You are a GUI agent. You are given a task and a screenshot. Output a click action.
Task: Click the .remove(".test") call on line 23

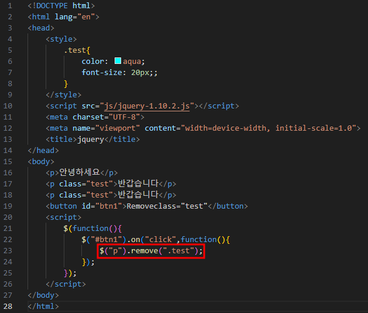click(x=163, y=251)
